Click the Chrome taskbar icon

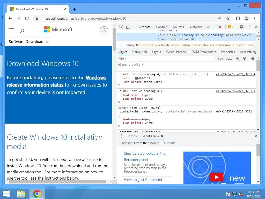[37, 194]
